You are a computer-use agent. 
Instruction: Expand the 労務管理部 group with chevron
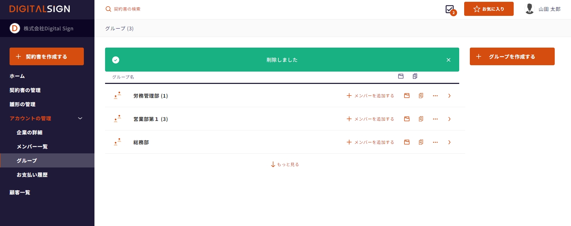(x=449, y=96)
